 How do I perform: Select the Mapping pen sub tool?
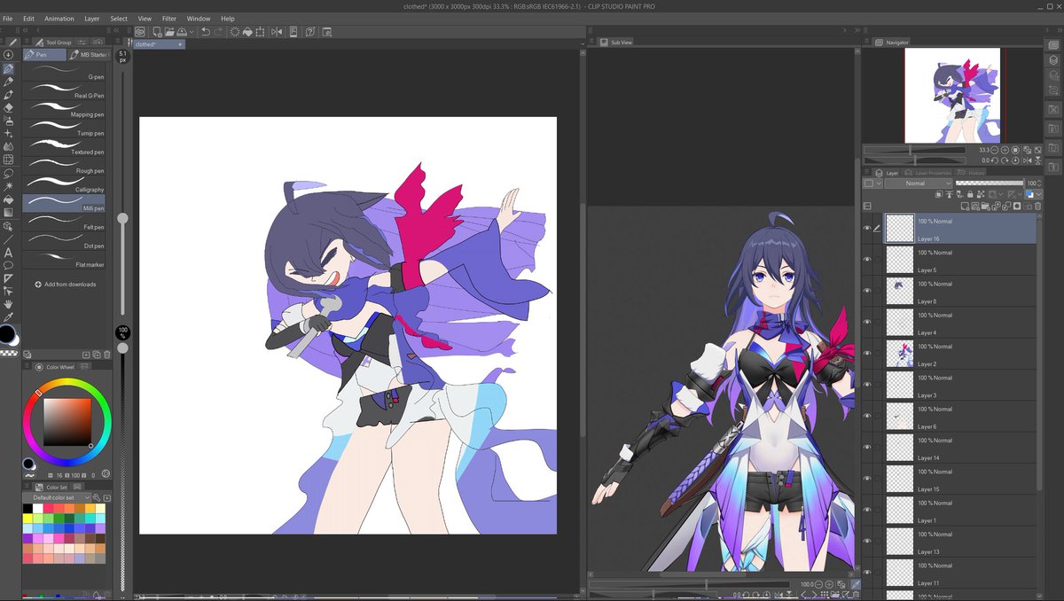pyautogui.click(x=65, y=108)
